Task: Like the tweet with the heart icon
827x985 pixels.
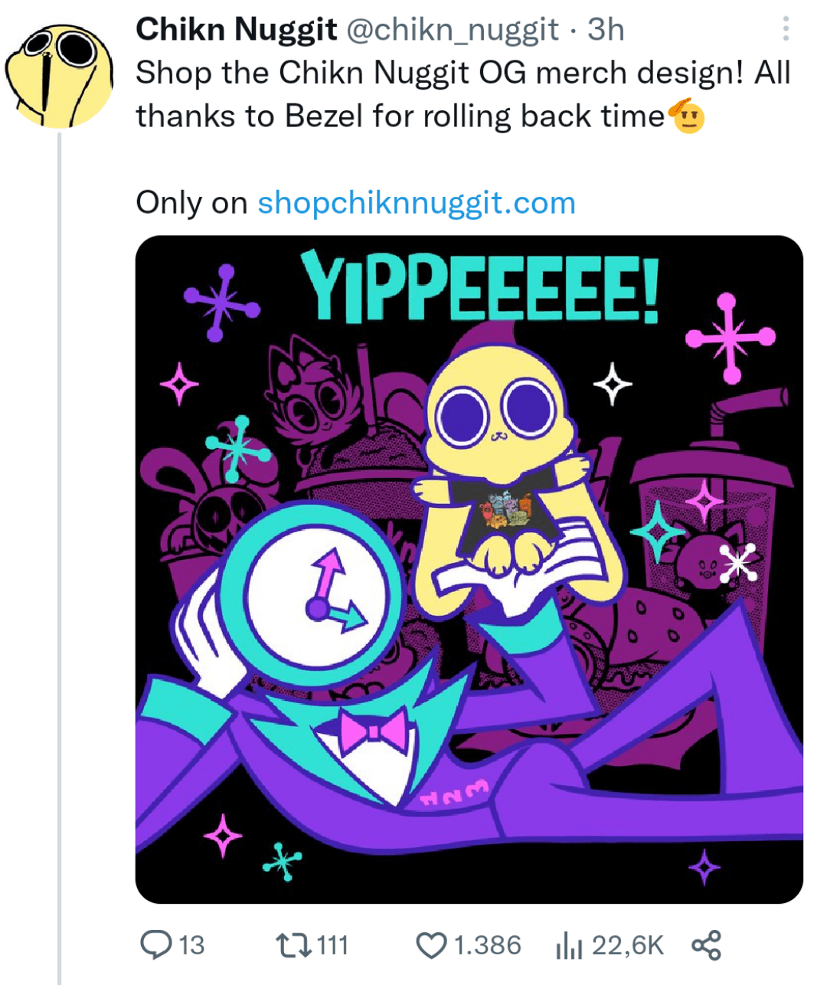Action: click(x=431, y=944)
